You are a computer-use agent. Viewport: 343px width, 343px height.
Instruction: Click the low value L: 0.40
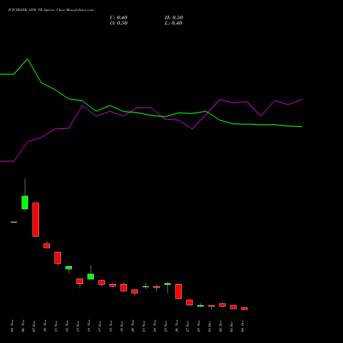(174, 23)
